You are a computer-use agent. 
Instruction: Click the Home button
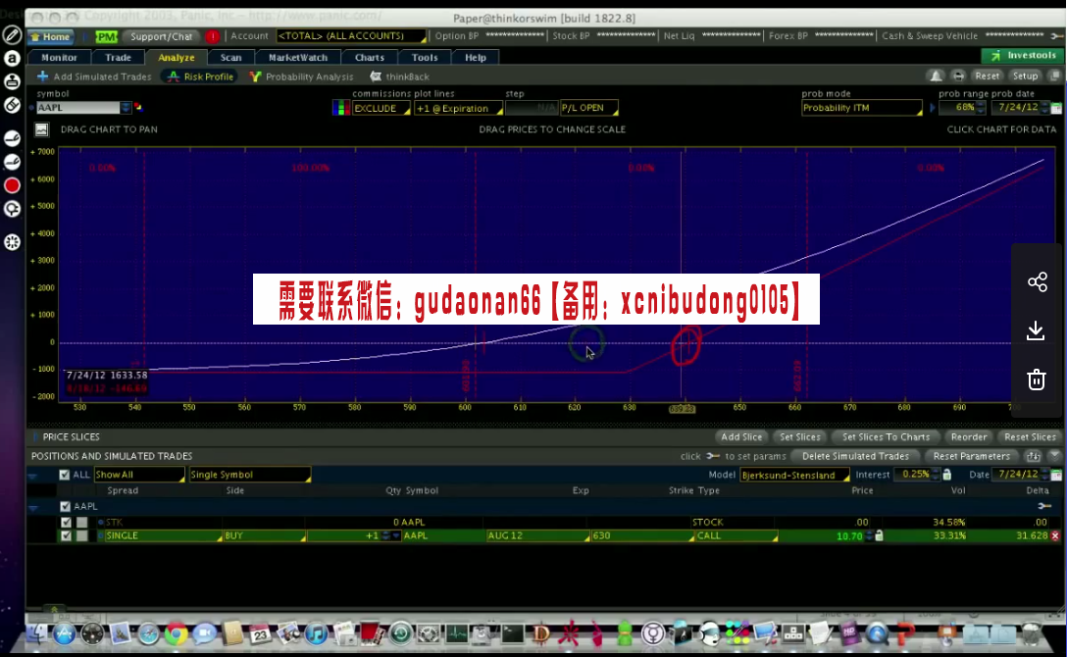50,36
